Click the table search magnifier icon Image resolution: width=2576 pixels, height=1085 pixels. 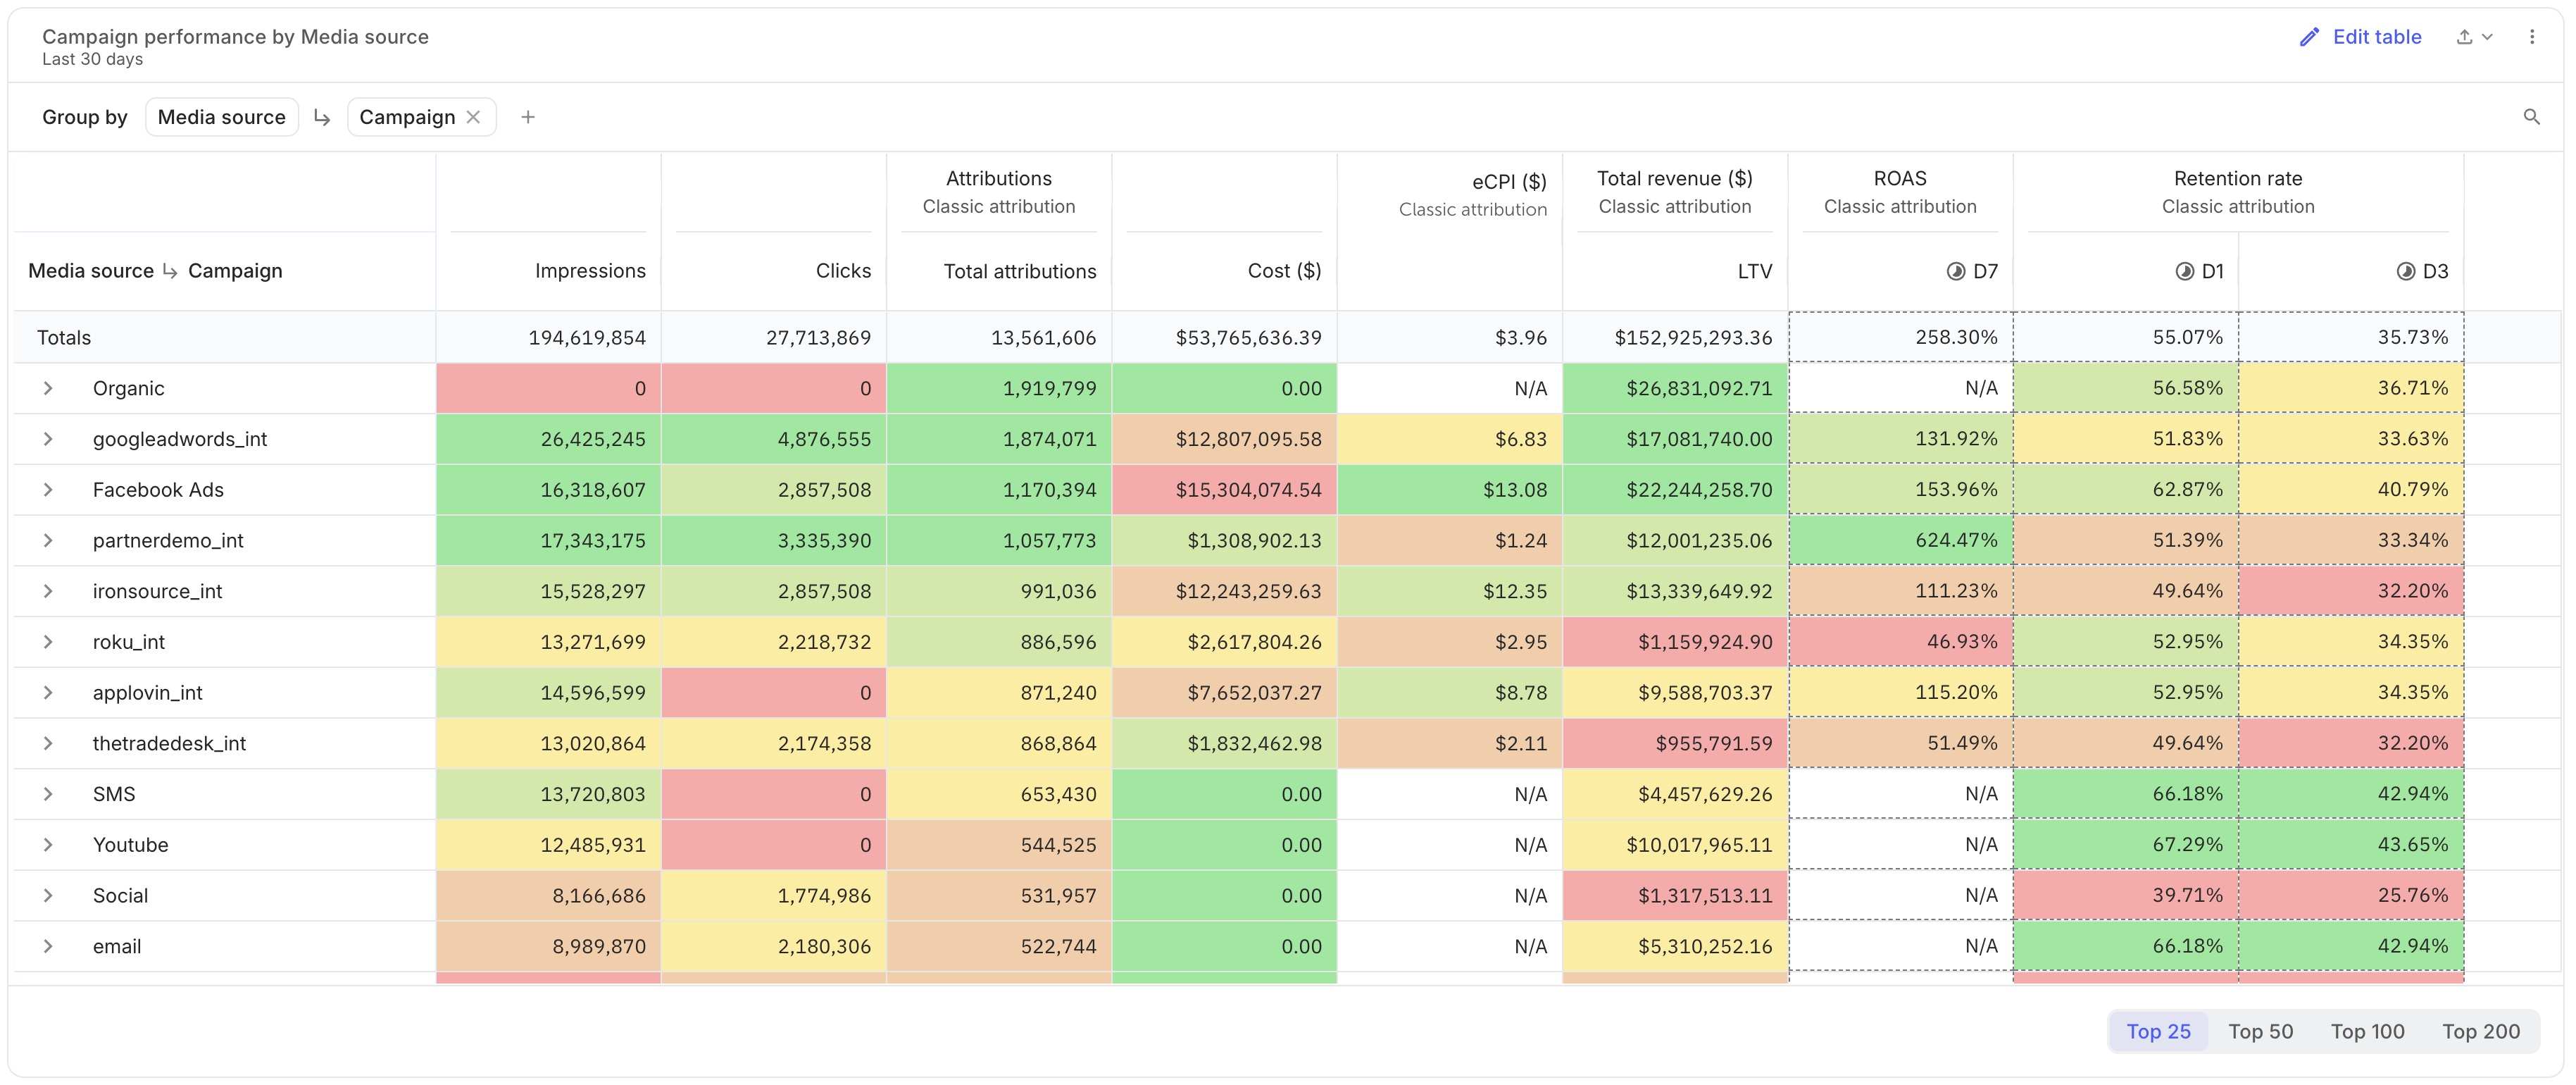coord(2531,117)
